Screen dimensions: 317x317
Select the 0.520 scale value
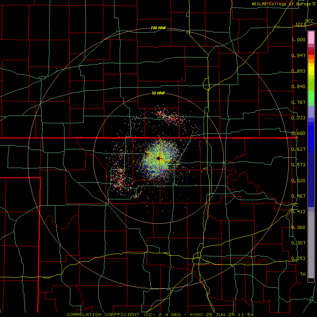(298, 181)
